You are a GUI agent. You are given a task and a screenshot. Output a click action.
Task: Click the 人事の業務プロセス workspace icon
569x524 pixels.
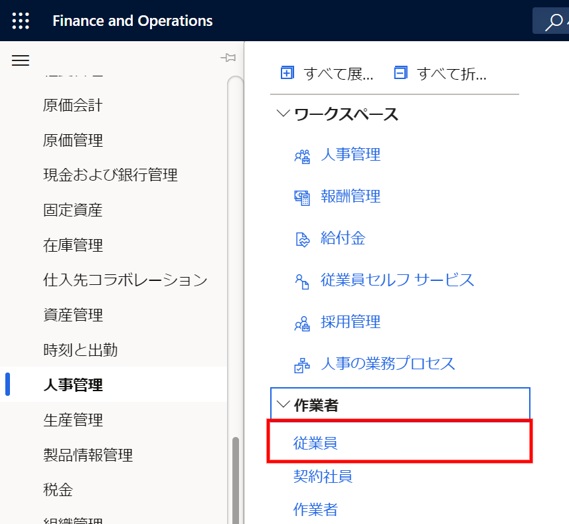[302, 365]
